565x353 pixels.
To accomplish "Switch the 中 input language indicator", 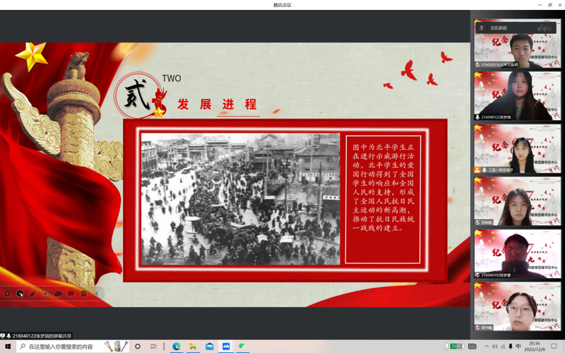I will click(x=518, y=346).
